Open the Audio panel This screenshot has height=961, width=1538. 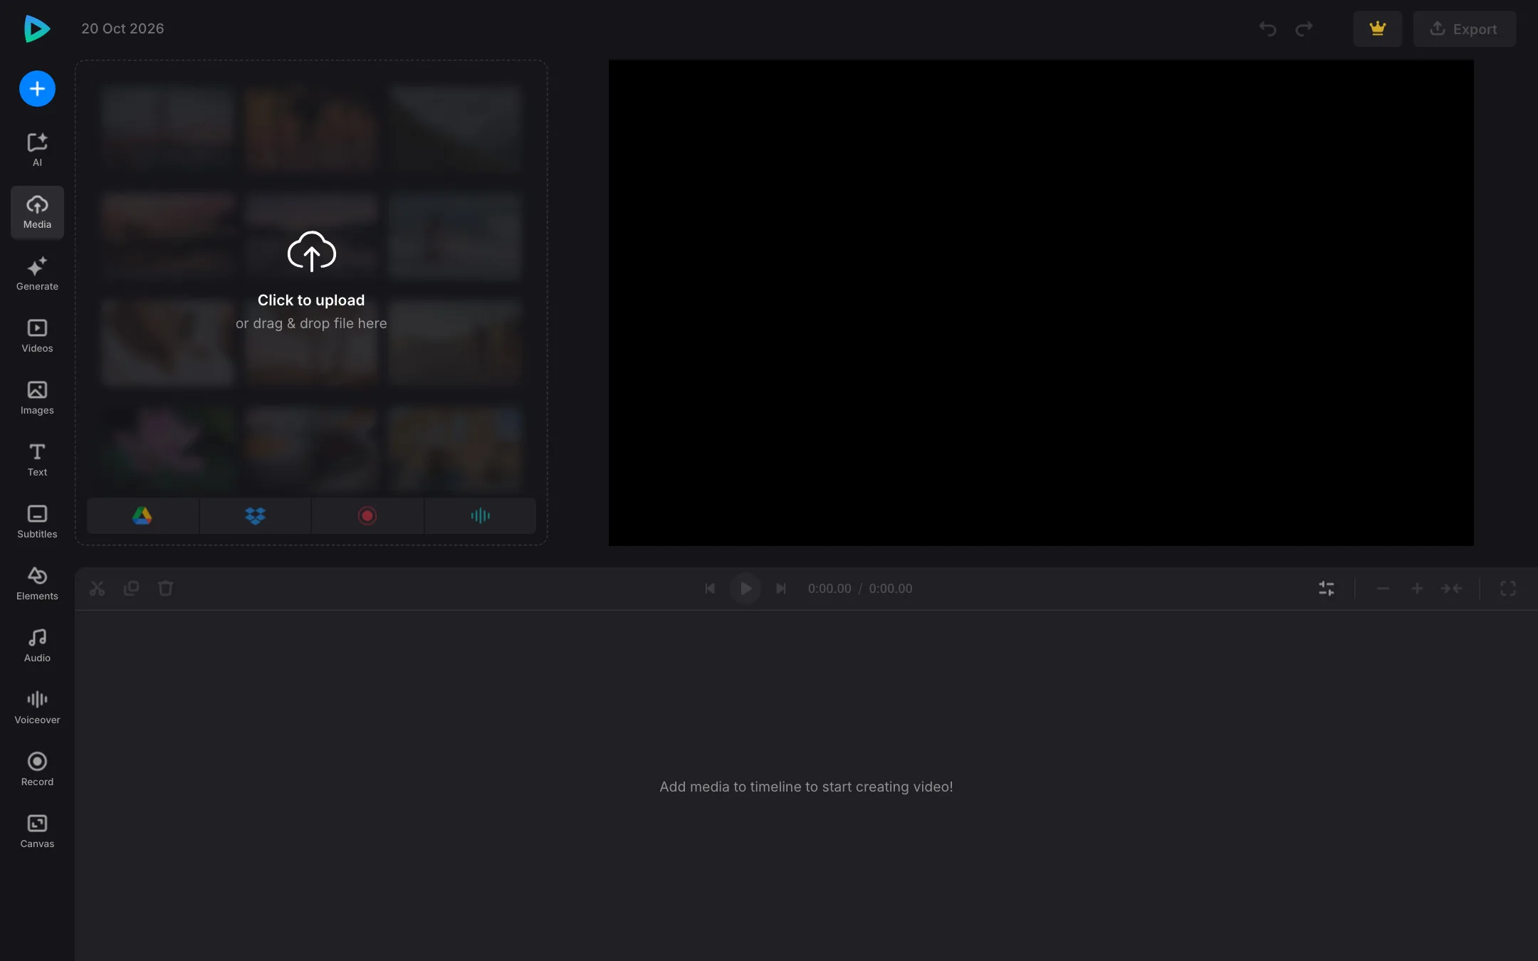[37, 646]
